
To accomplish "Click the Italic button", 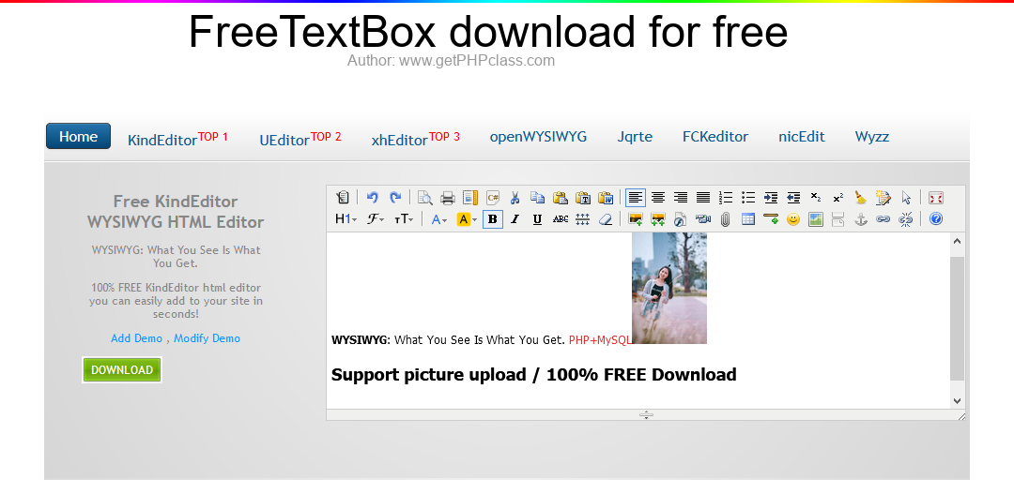I will tap(515, 219).
